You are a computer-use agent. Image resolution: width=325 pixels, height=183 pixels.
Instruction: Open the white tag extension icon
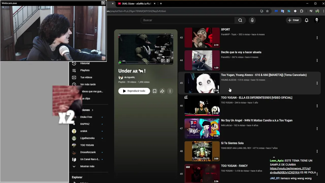(x=295, y=11)
